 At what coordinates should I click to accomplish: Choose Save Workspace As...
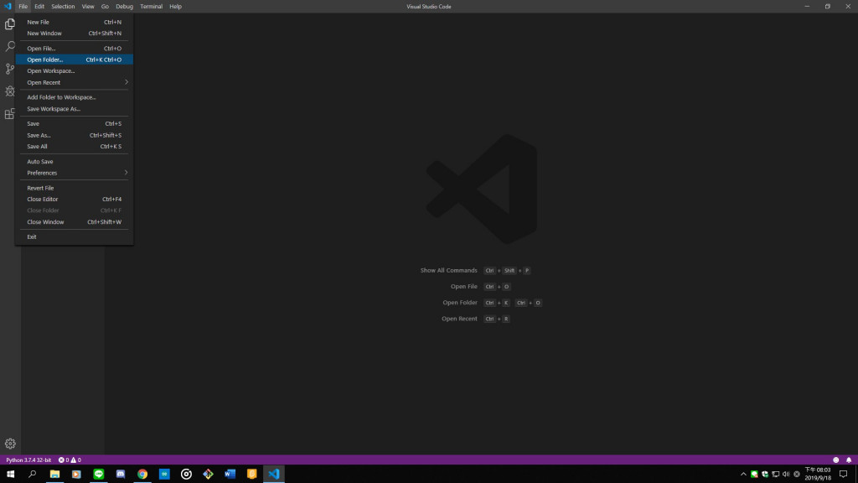tap(74, 109)
